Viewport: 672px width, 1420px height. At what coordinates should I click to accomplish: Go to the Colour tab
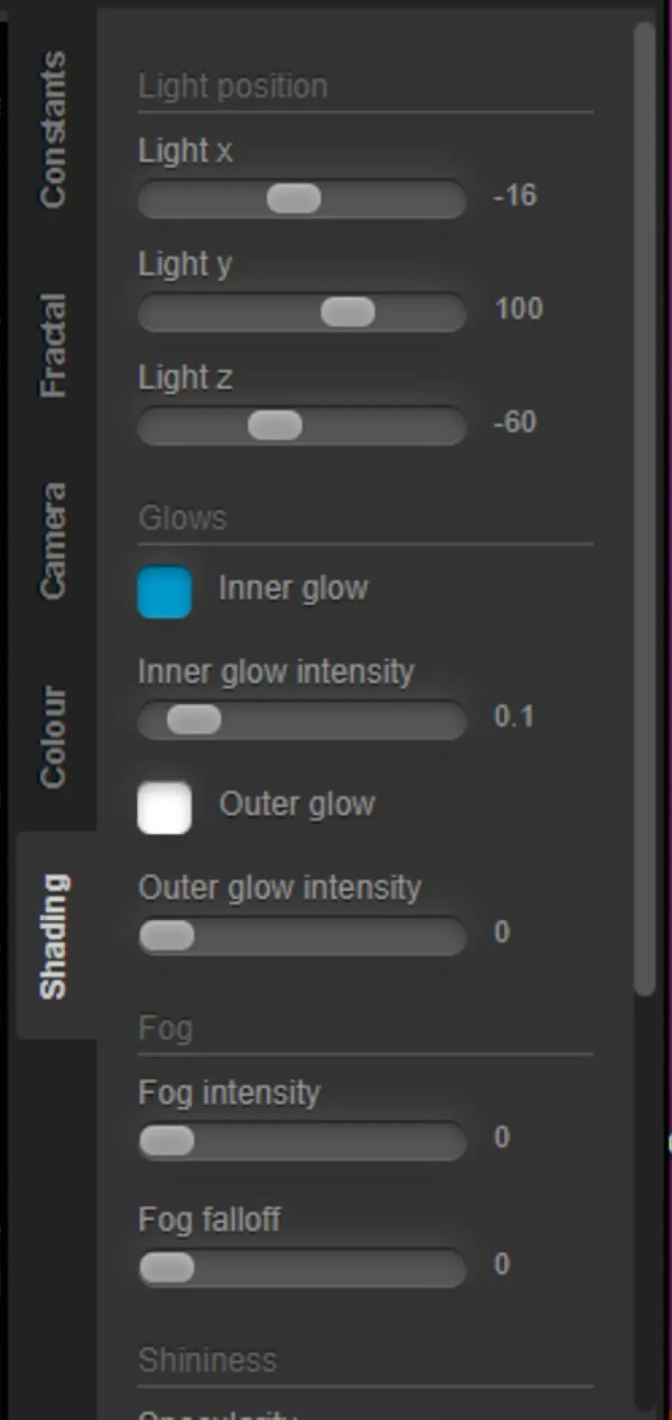pos(53,736)
